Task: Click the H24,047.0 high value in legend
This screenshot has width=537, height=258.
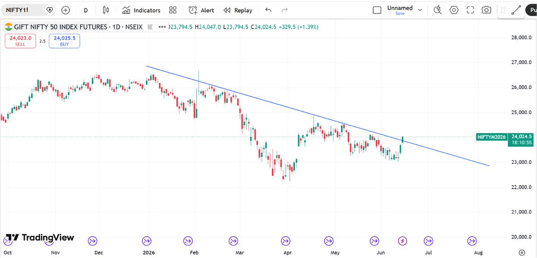Action: [208, 27]
